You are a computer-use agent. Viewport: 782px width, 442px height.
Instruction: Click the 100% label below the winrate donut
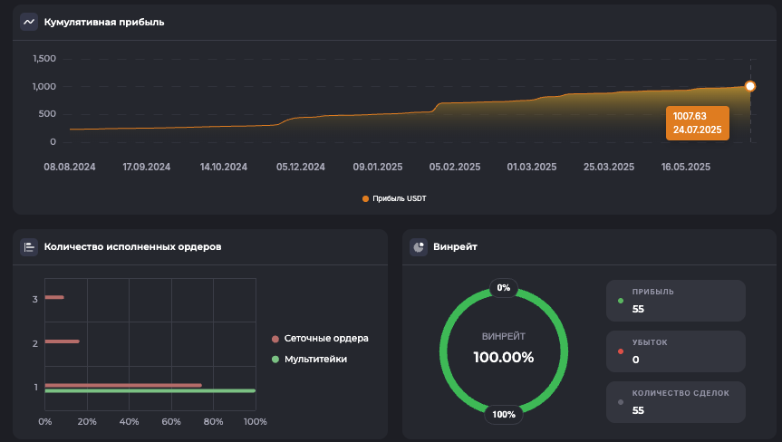tap(503, 415)
